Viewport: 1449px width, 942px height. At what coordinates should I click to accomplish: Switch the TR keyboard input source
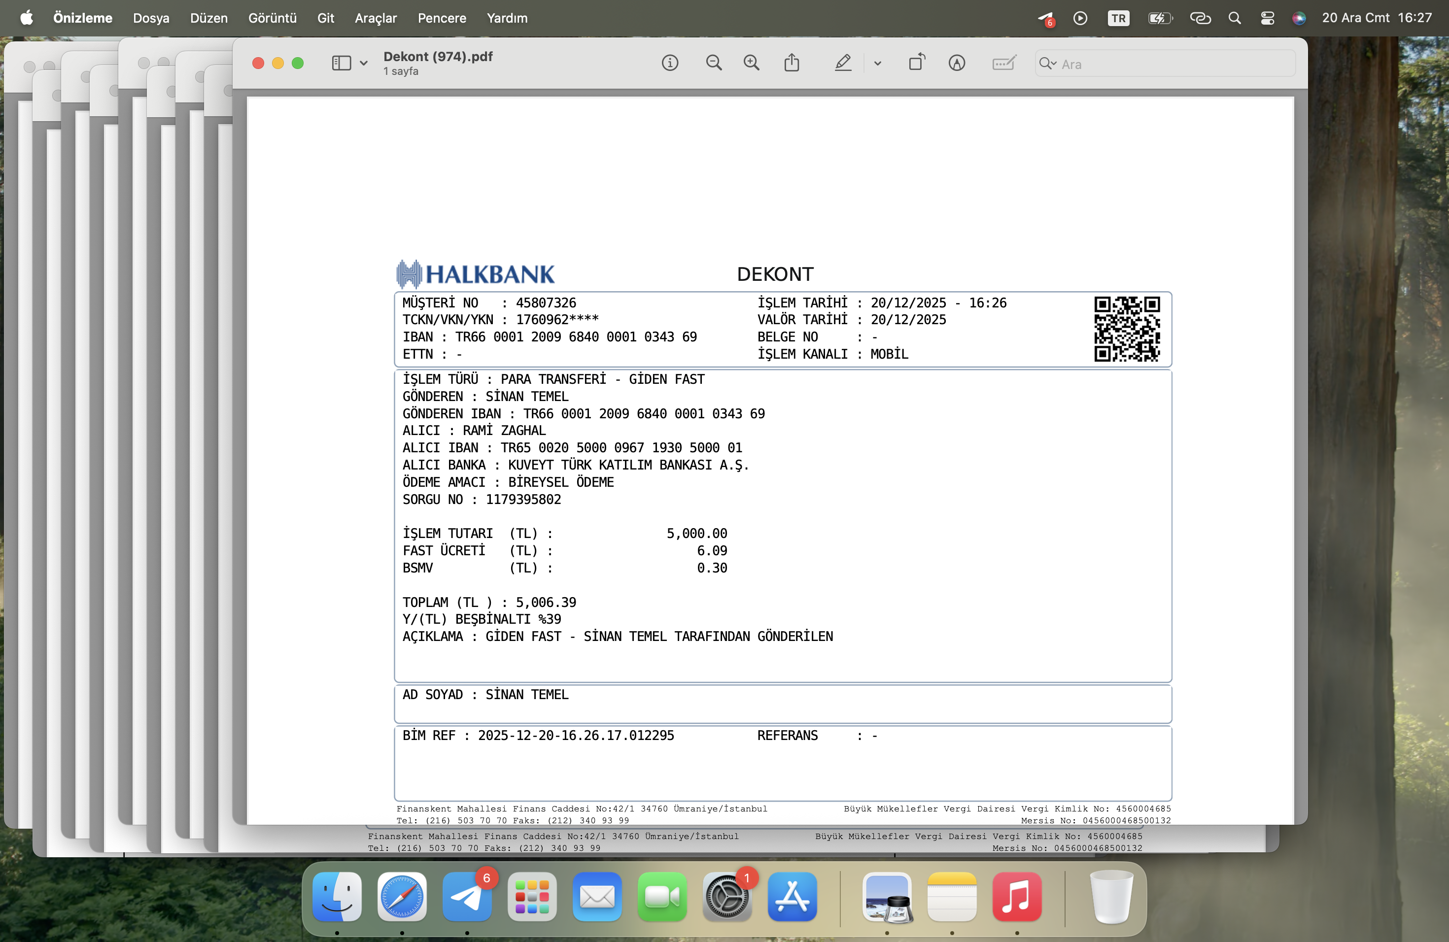[1118, 18]
